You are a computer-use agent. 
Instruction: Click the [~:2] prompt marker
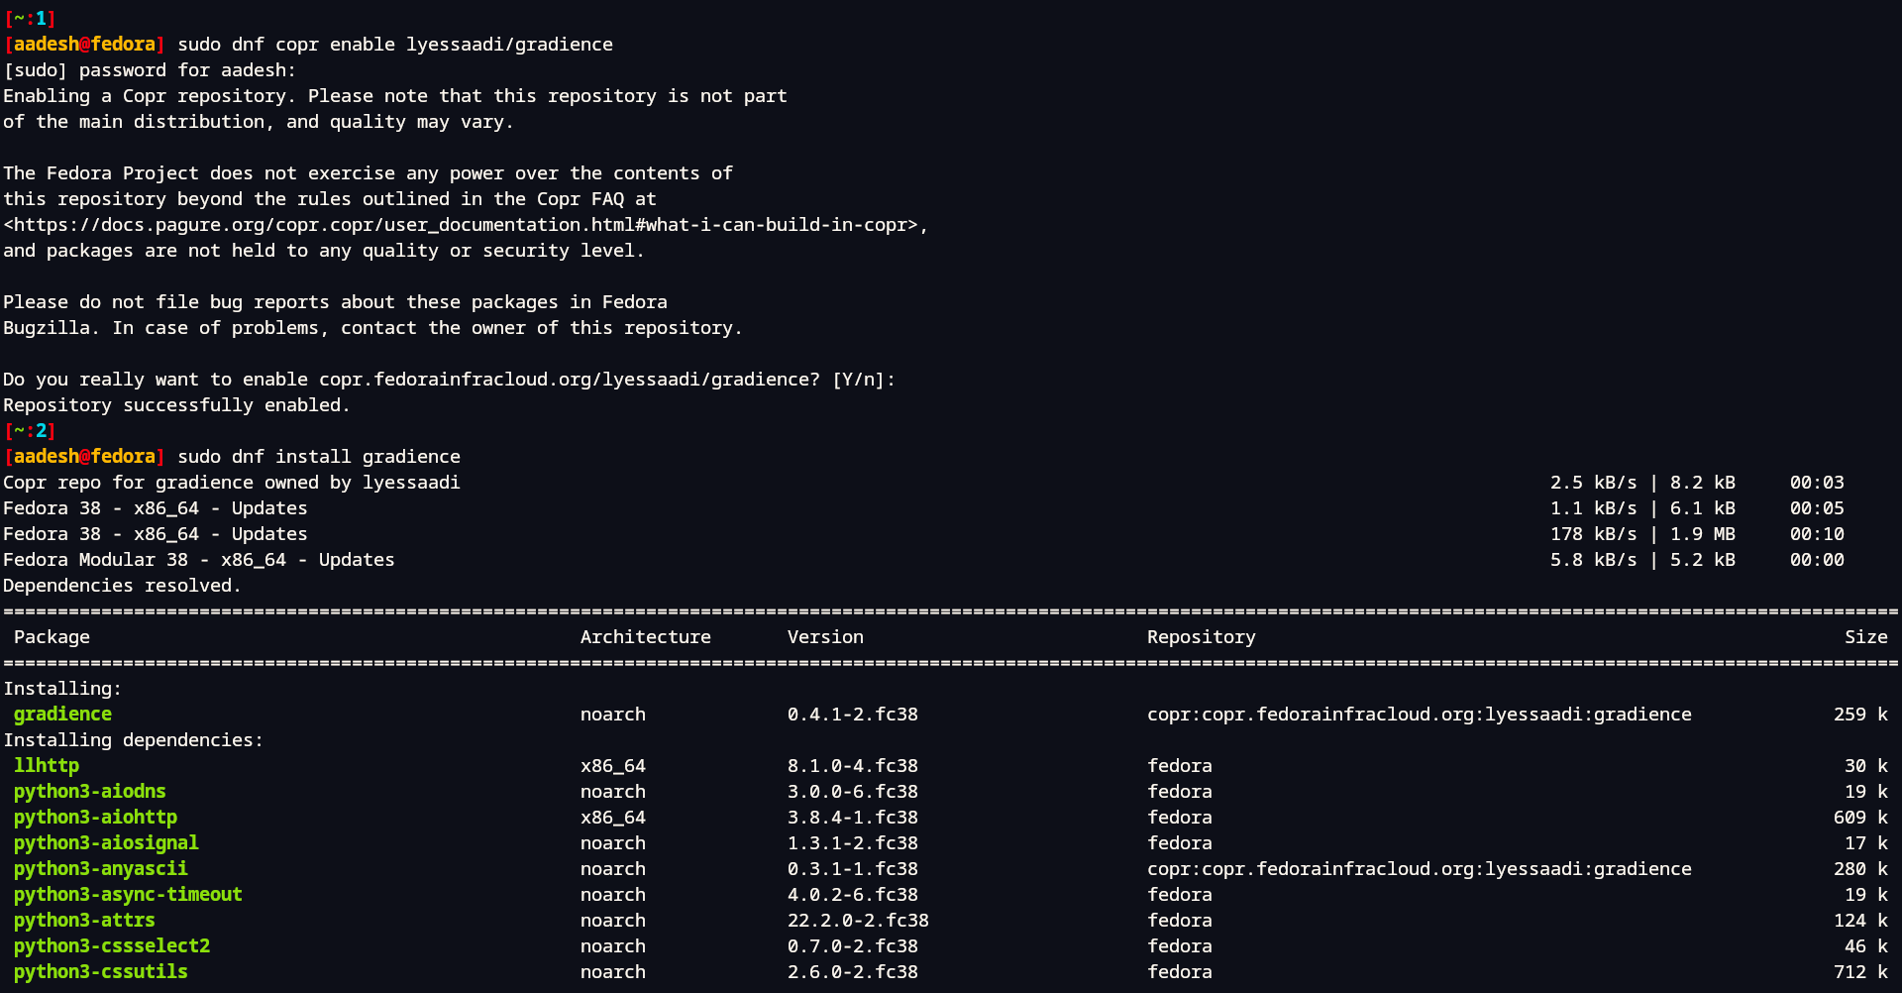click(x=30, y=430)
